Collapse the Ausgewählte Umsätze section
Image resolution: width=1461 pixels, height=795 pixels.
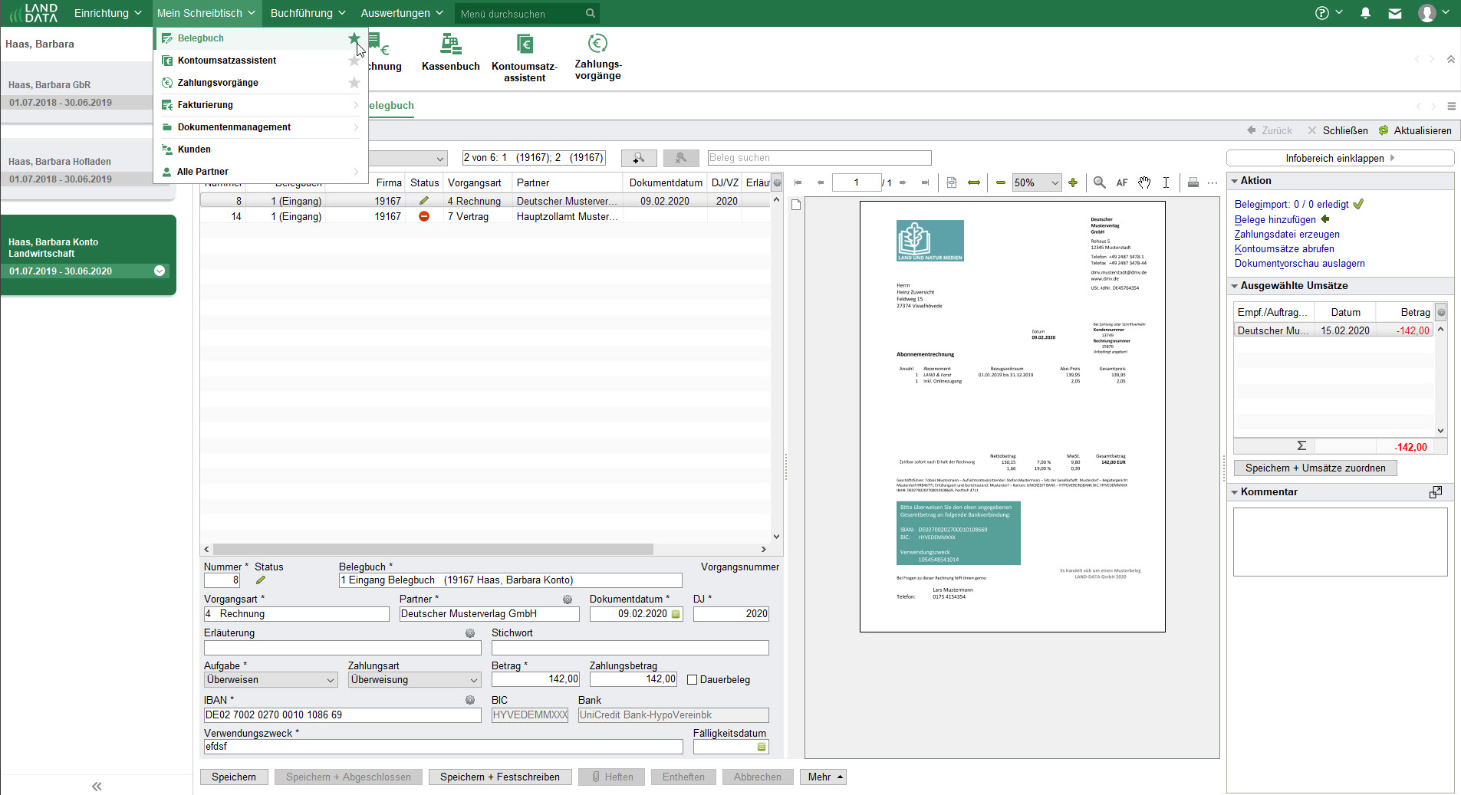click(1235, 286)
